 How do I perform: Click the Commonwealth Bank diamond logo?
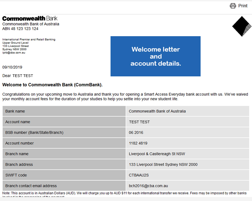(x=241, y=26)
